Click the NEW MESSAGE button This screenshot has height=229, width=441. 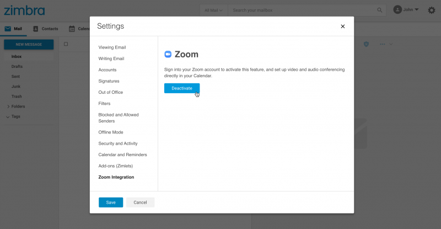point(29,45)
